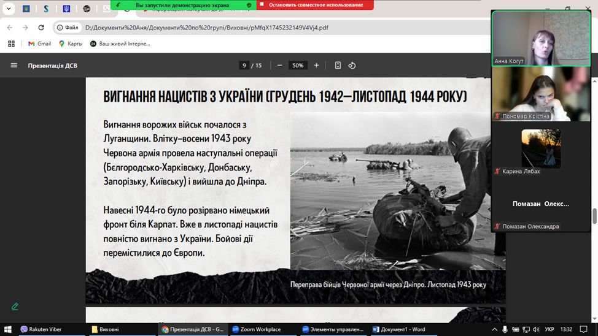
Task: Open the Карты bookmark
Action: (70, 44)
